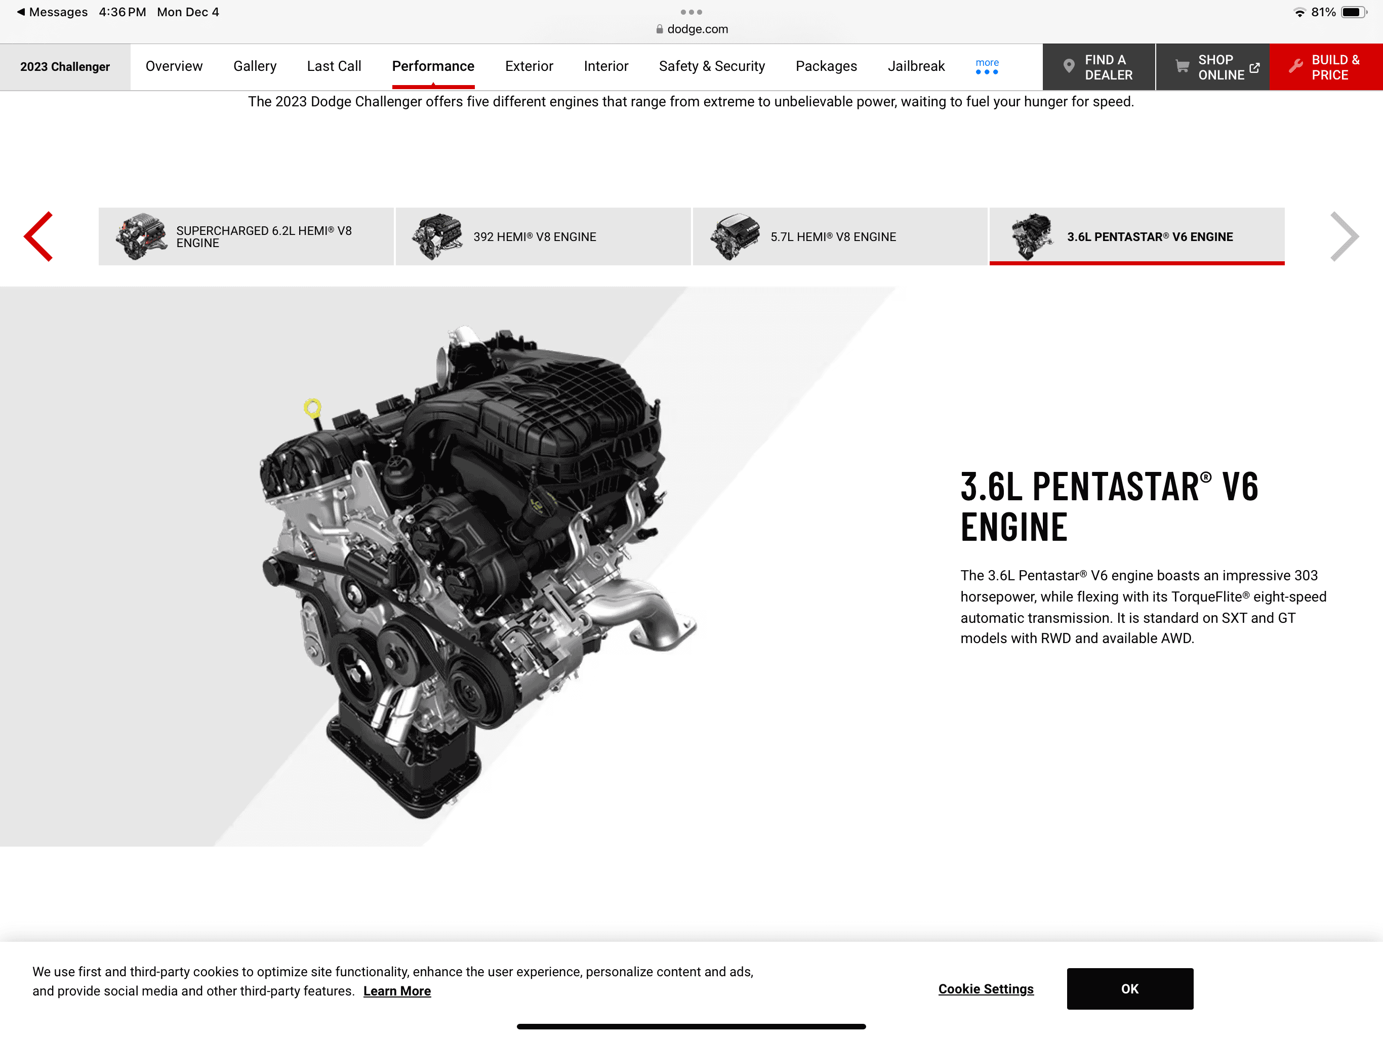Tap the three-dot multitasking indicator
The width and height of the screenshot is (1383, 1037).
tap(691, 12)
